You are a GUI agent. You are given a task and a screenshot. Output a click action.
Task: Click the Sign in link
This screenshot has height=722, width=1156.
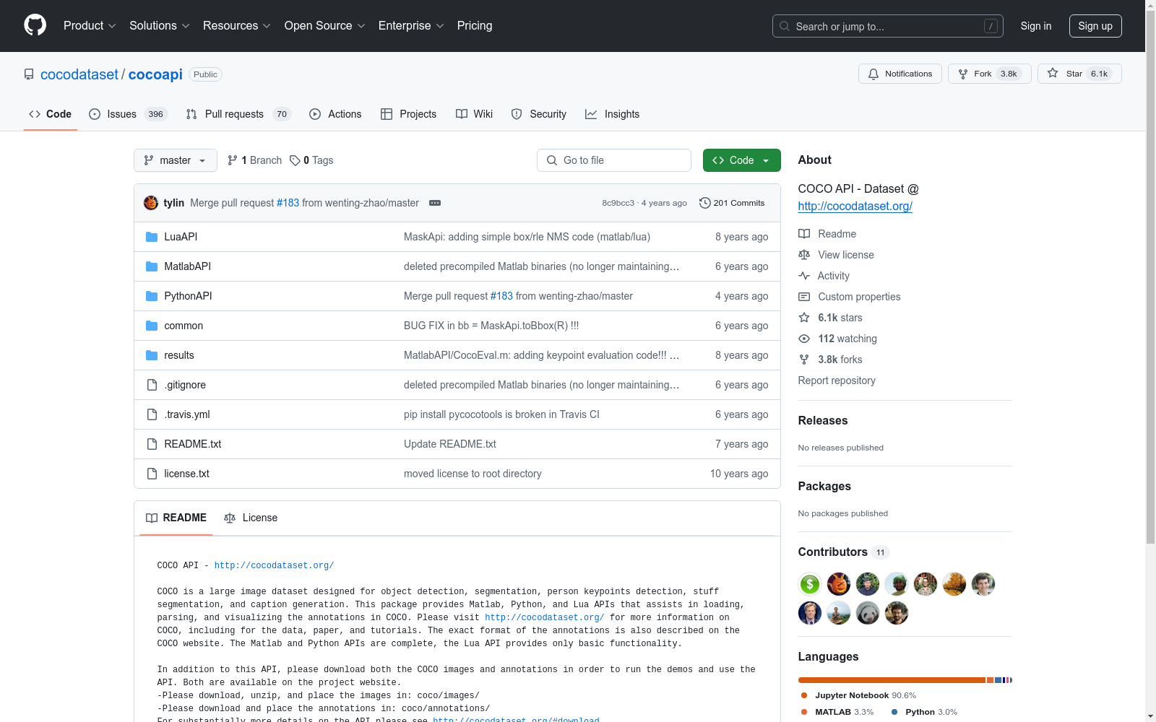pyautogui.click(x=1036, y=26)
